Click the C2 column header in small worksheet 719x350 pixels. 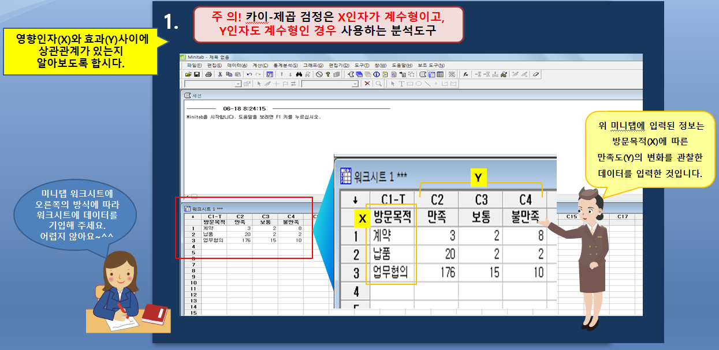239,217
